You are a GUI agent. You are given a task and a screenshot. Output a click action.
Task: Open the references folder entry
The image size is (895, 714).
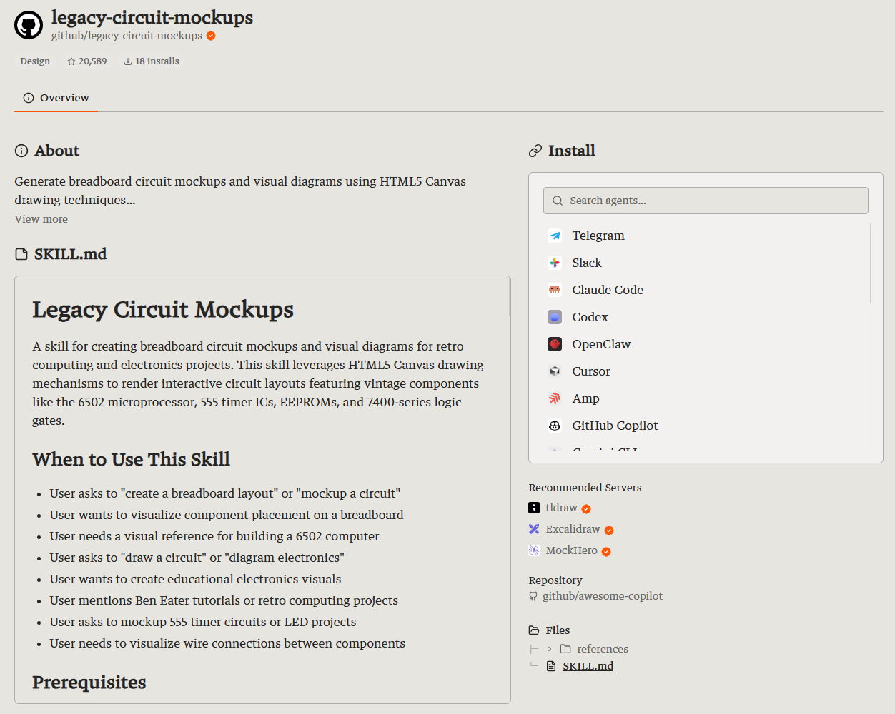(x=603, y=649)
